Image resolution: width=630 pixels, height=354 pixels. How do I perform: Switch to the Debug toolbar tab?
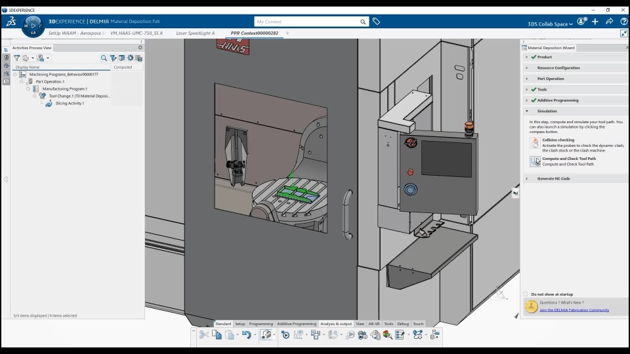tap(402, 324)
